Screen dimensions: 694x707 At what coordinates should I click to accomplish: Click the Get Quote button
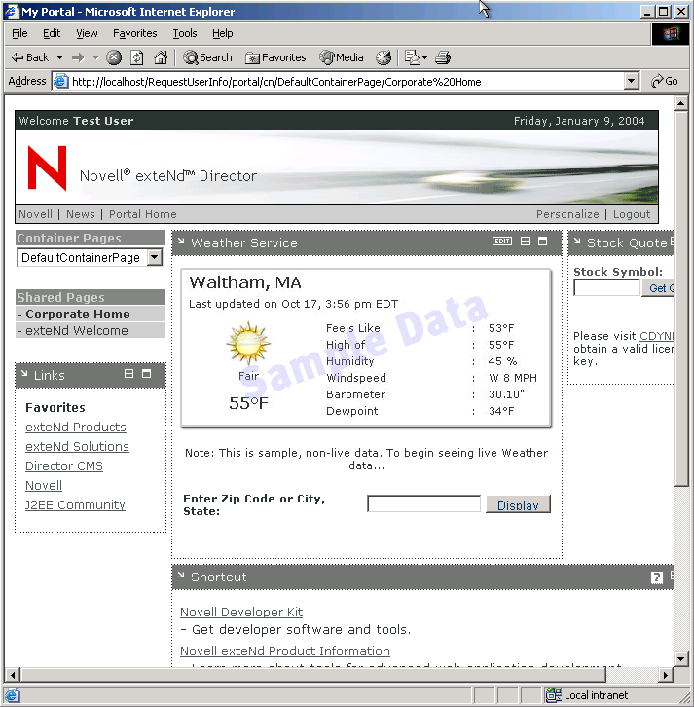click(658, 288)
